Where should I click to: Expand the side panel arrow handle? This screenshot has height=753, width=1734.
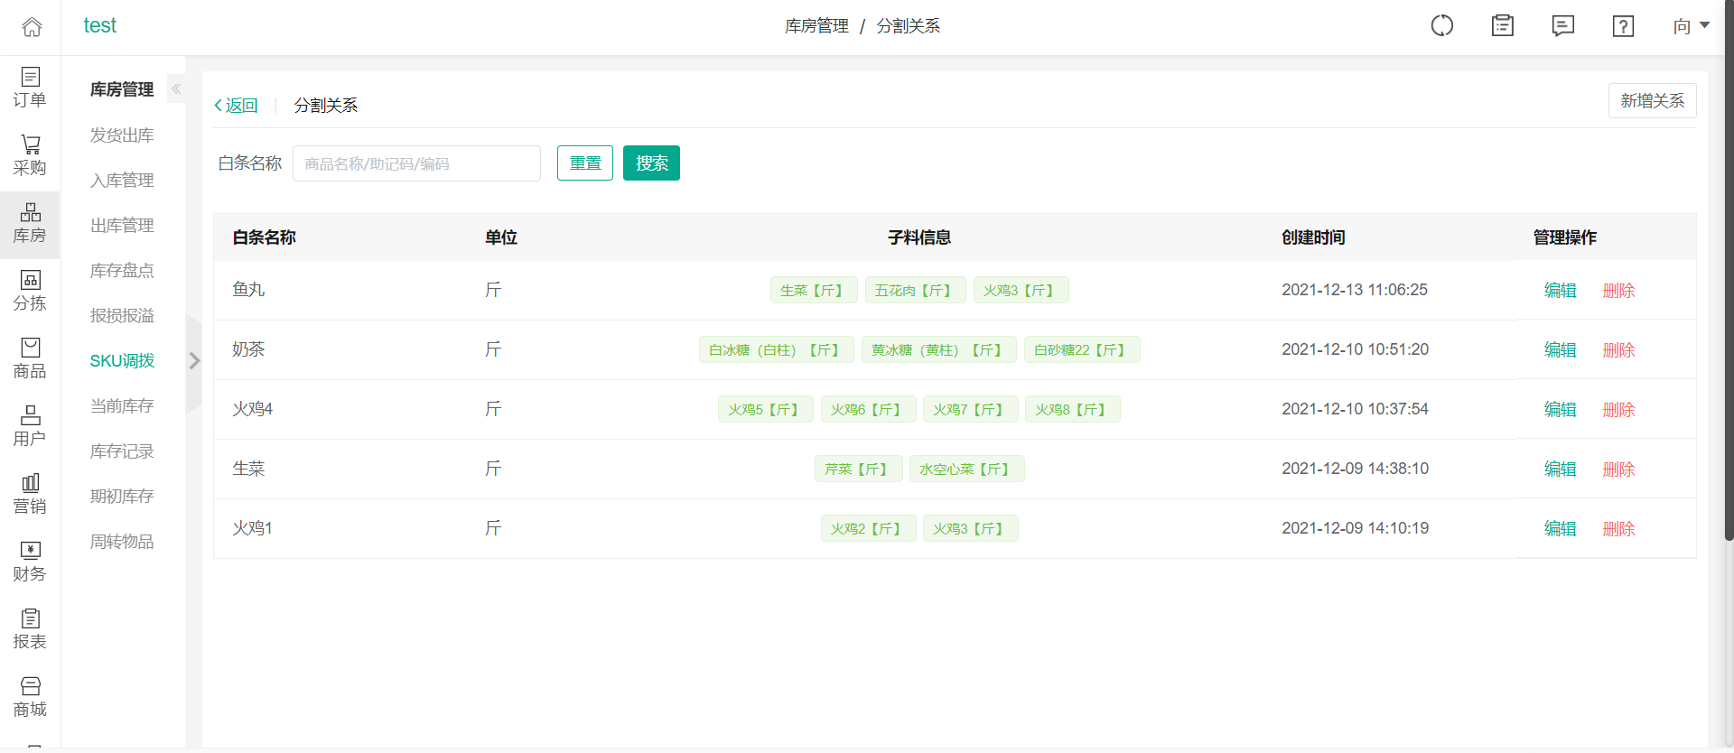click(x=194, y=361)
